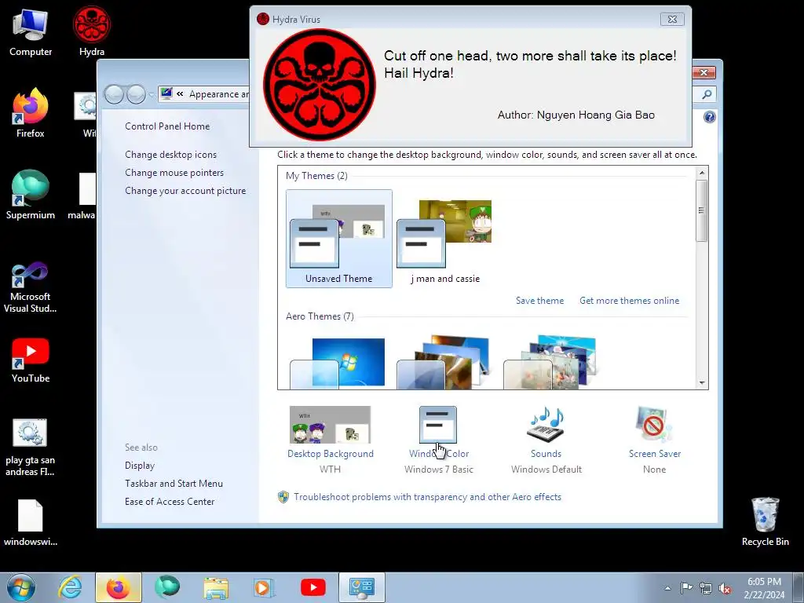This screenshot has width=804, height=603.
Task: Open Taskbar and Start Menu link
Action: [174, 483]
